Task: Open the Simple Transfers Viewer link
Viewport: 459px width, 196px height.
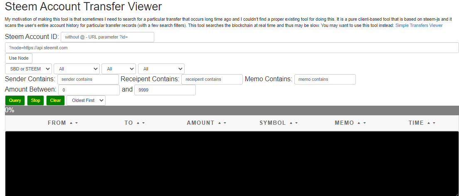Action: click(x=419, y=25)
